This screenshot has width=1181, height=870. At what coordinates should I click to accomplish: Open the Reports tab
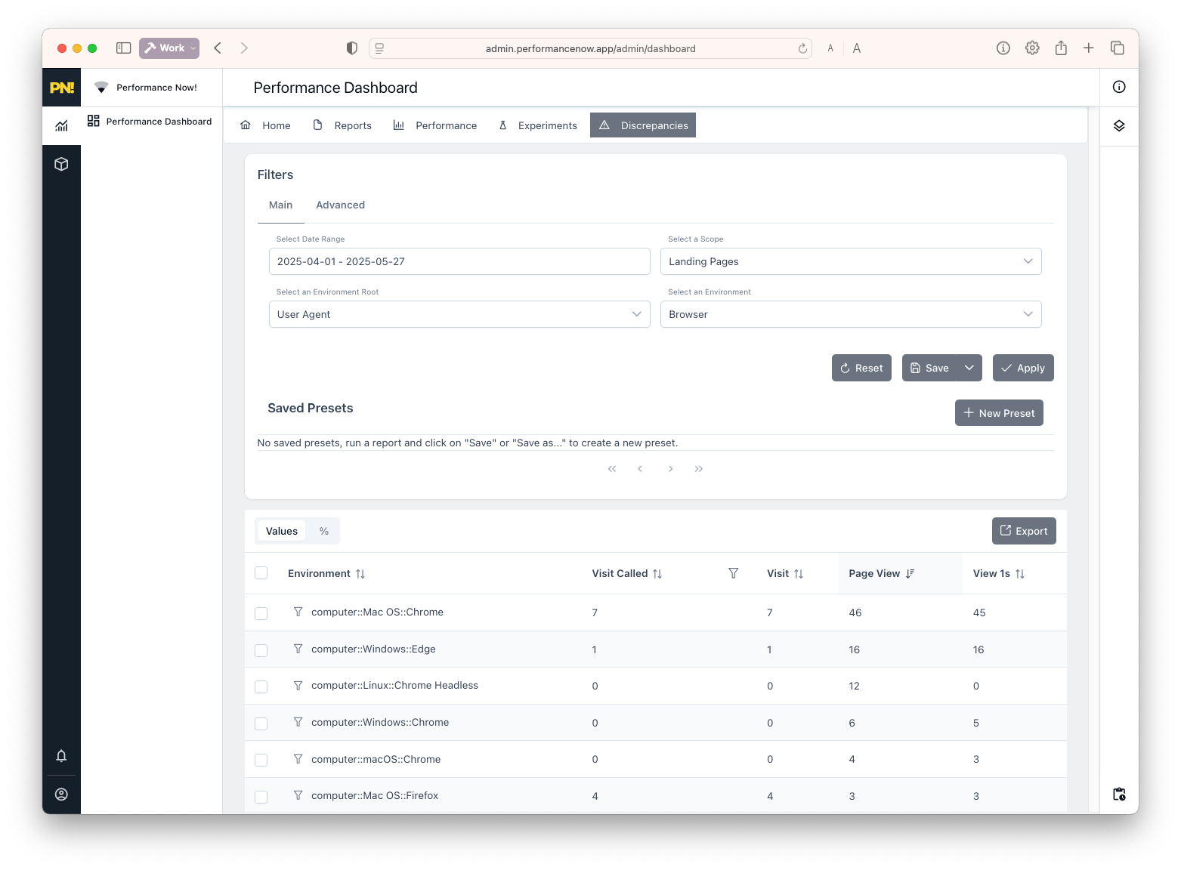point(342,125)
